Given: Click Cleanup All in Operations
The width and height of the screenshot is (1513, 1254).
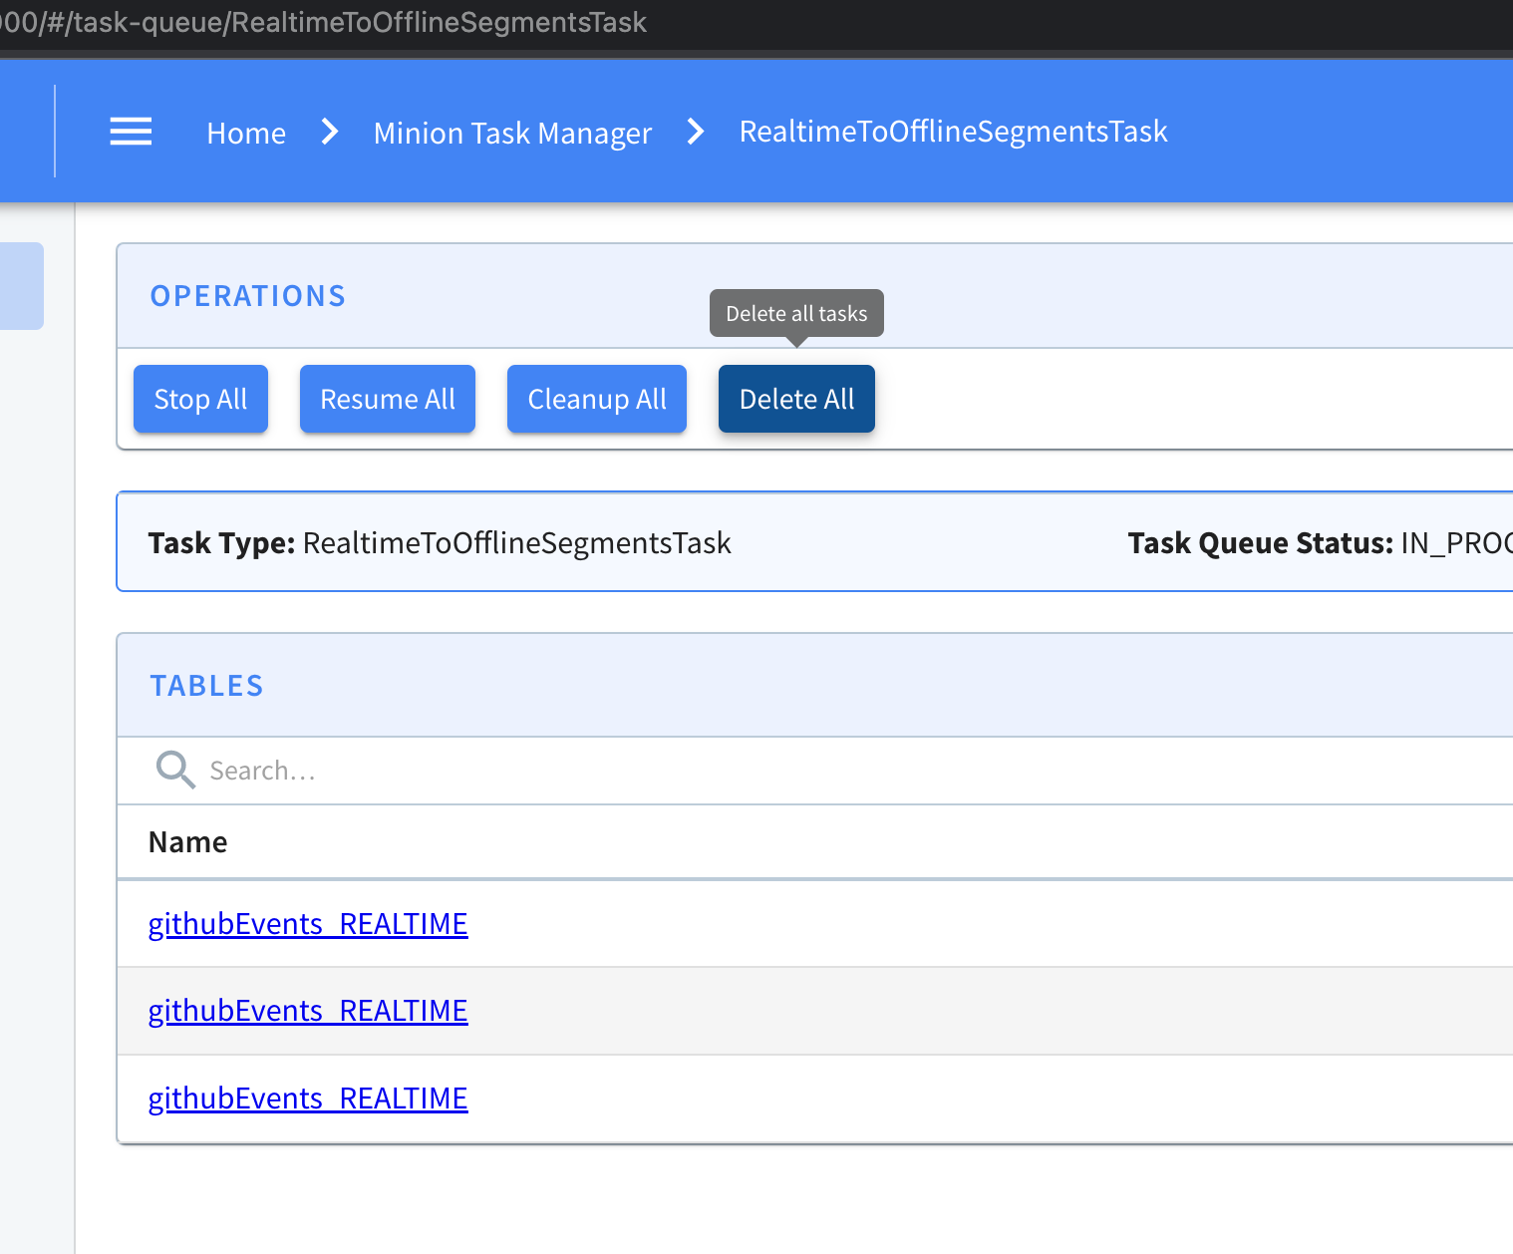Looking at the screenshot, I should (596, 399).
